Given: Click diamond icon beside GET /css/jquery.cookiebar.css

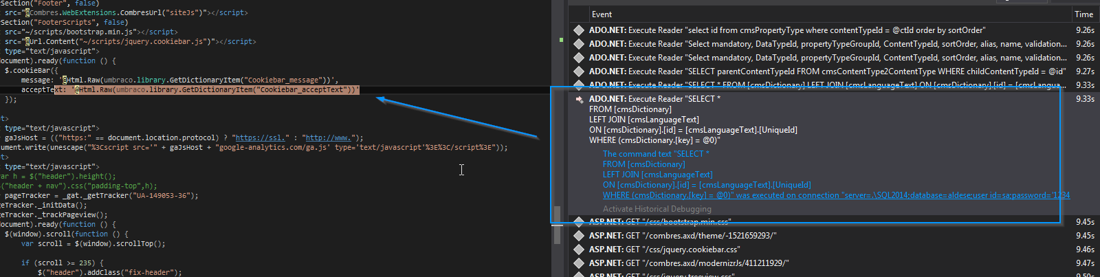Looking at the screenshot, I should (x=579, y=250).
